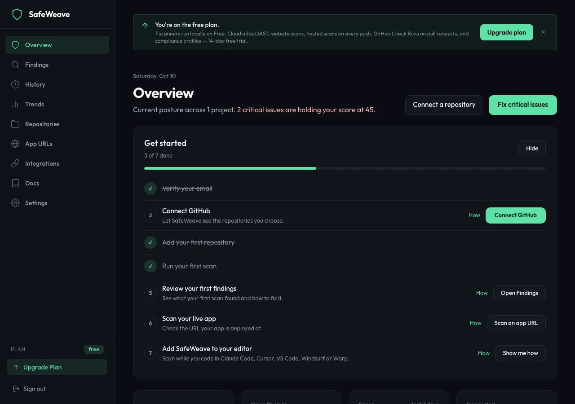575x404 pixels.
Task: Click the Upgrade plan button in banner
Action: click(506, 32)
